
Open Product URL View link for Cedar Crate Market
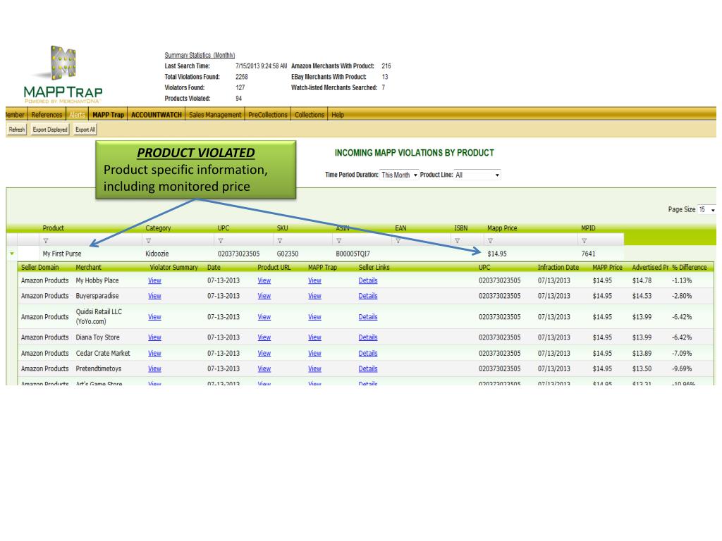264,354
